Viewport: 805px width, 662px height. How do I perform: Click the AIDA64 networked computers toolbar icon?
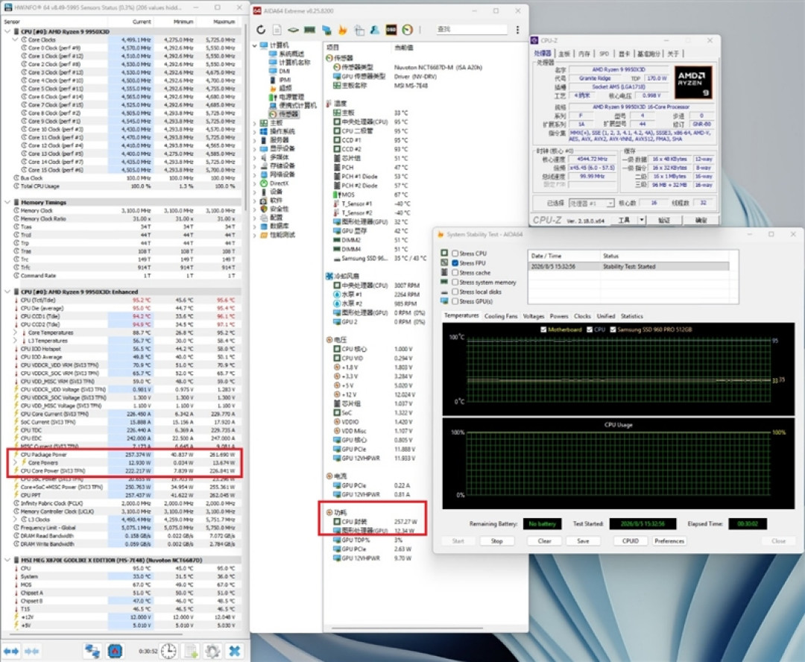click(x=326, y=30)
